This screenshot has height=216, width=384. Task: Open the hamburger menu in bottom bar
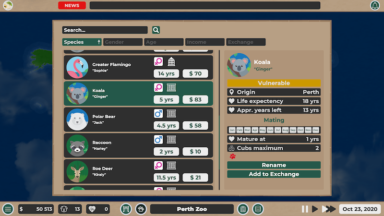(8, 209)
